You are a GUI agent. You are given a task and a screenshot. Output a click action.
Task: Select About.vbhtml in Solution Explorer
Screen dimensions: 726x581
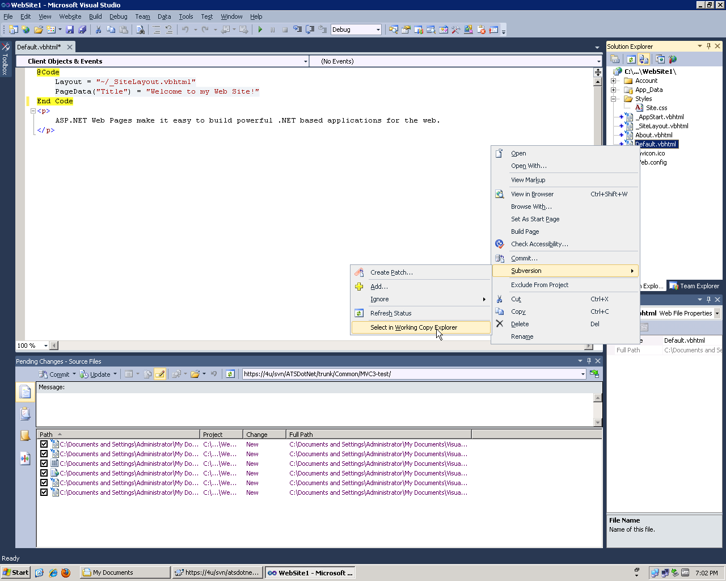tap(653, 135)
